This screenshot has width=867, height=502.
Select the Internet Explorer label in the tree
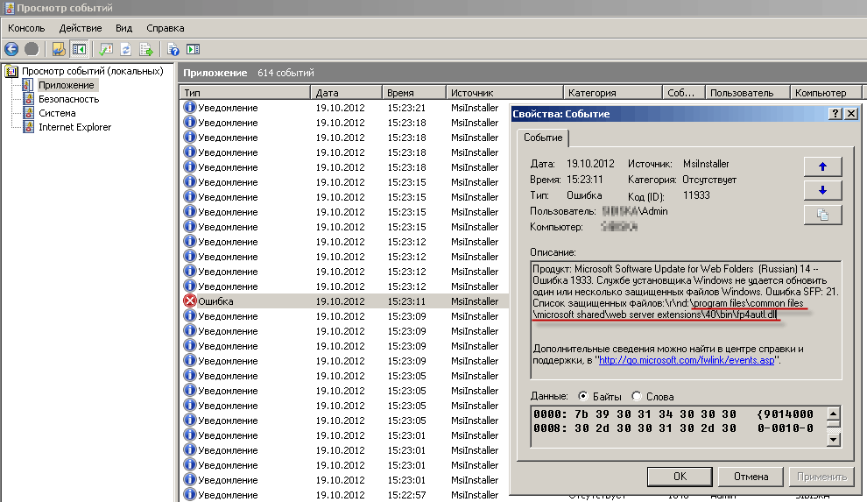tap(74, 127)
